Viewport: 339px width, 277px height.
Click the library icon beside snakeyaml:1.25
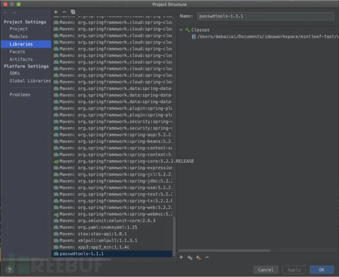[56, 227]
